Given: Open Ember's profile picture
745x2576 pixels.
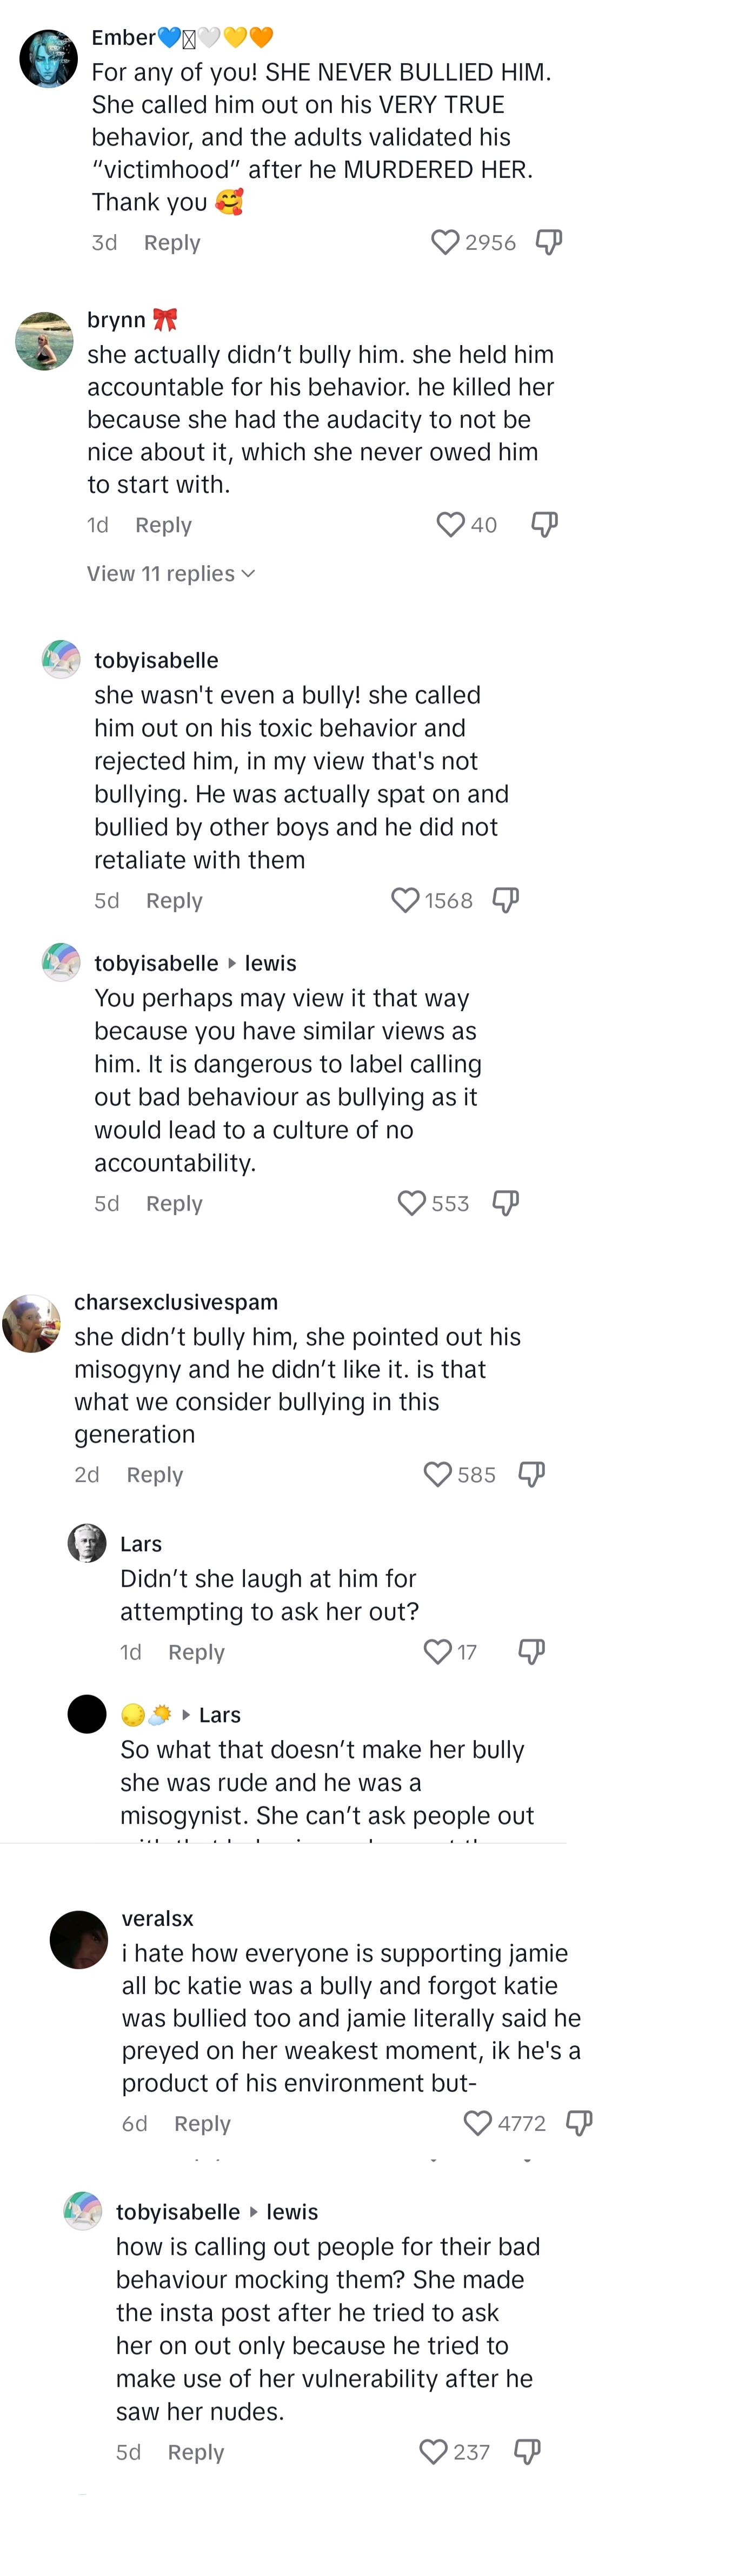Looking at the screenshot, I should click(49, 59).
